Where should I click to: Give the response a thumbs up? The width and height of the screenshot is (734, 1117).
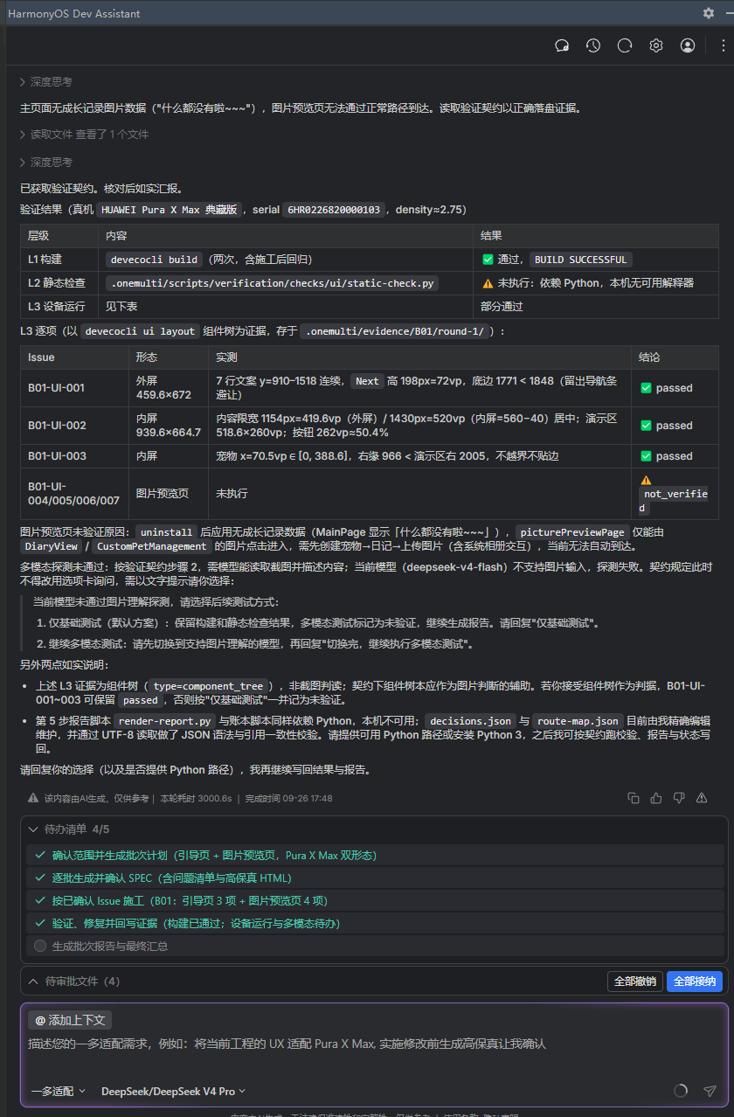coord(656,797)
